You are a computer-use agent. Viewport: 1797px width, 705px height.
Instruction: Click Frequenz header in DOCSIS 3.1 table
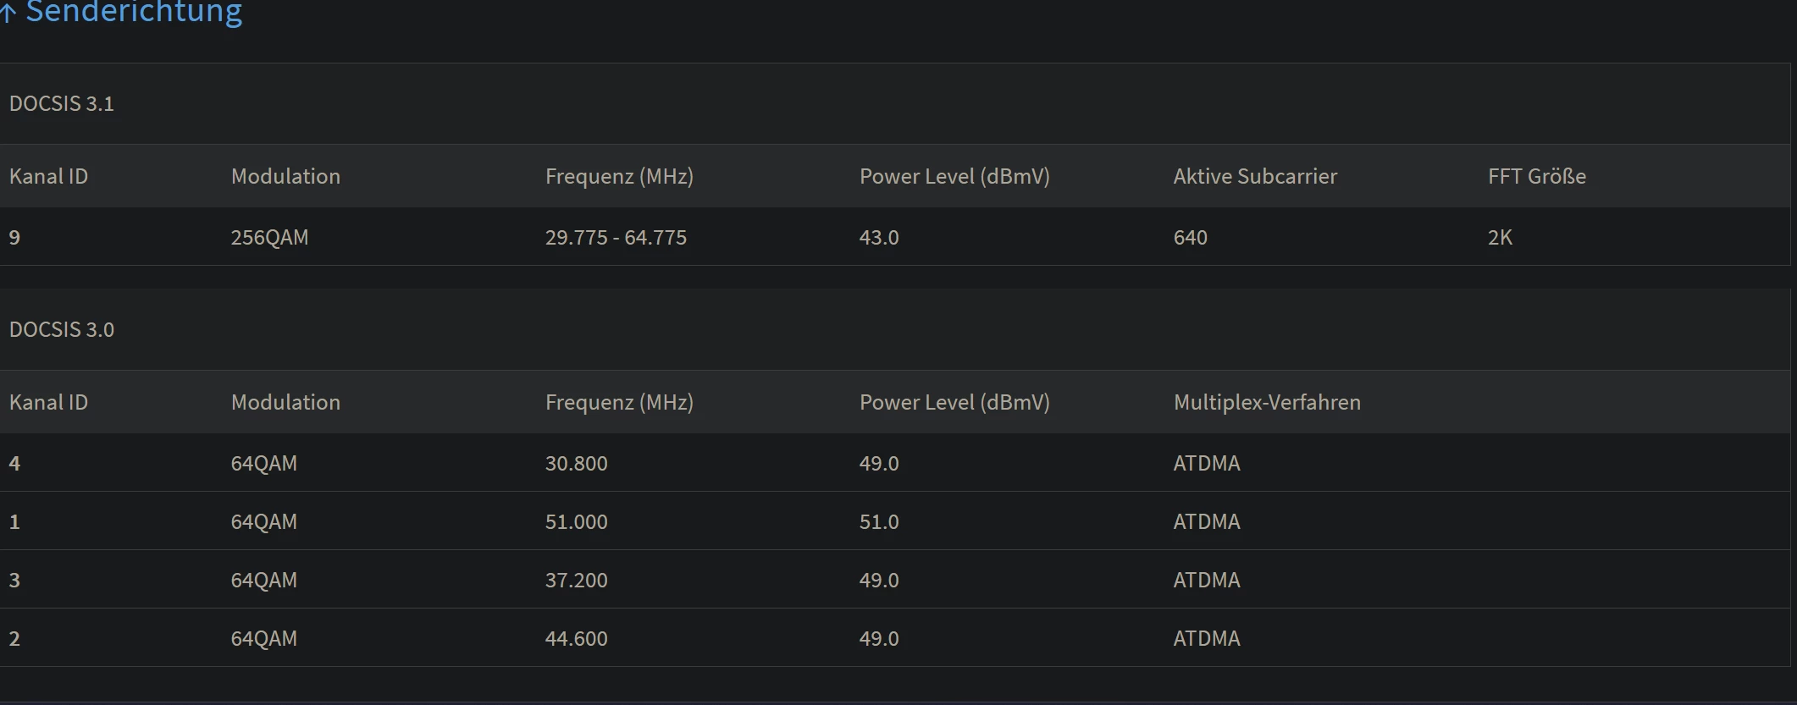point(619,176)
